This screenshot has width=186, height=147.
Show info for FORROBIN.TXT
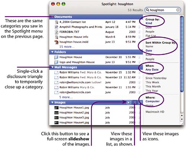click(139, 32)
